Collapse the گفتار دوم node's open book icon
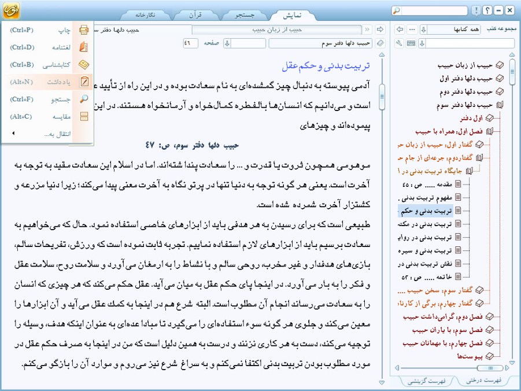 point(479,157)
